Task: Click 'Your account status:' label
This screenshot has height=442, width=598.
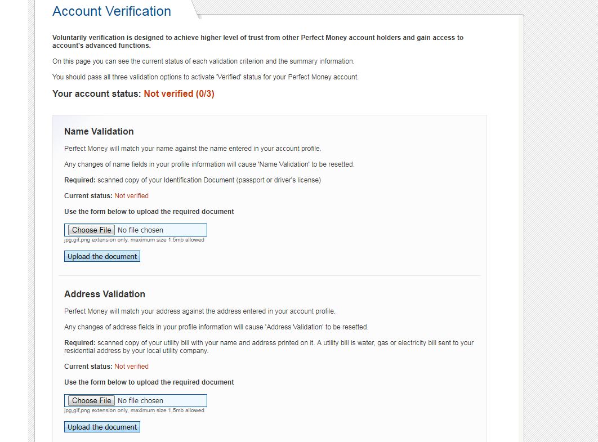Action: [96, 94]
